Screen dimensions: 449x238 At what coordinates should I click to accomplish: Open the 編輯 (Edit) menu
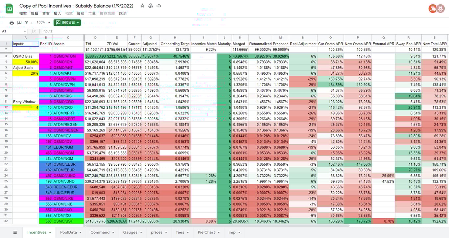click(35, 13)
